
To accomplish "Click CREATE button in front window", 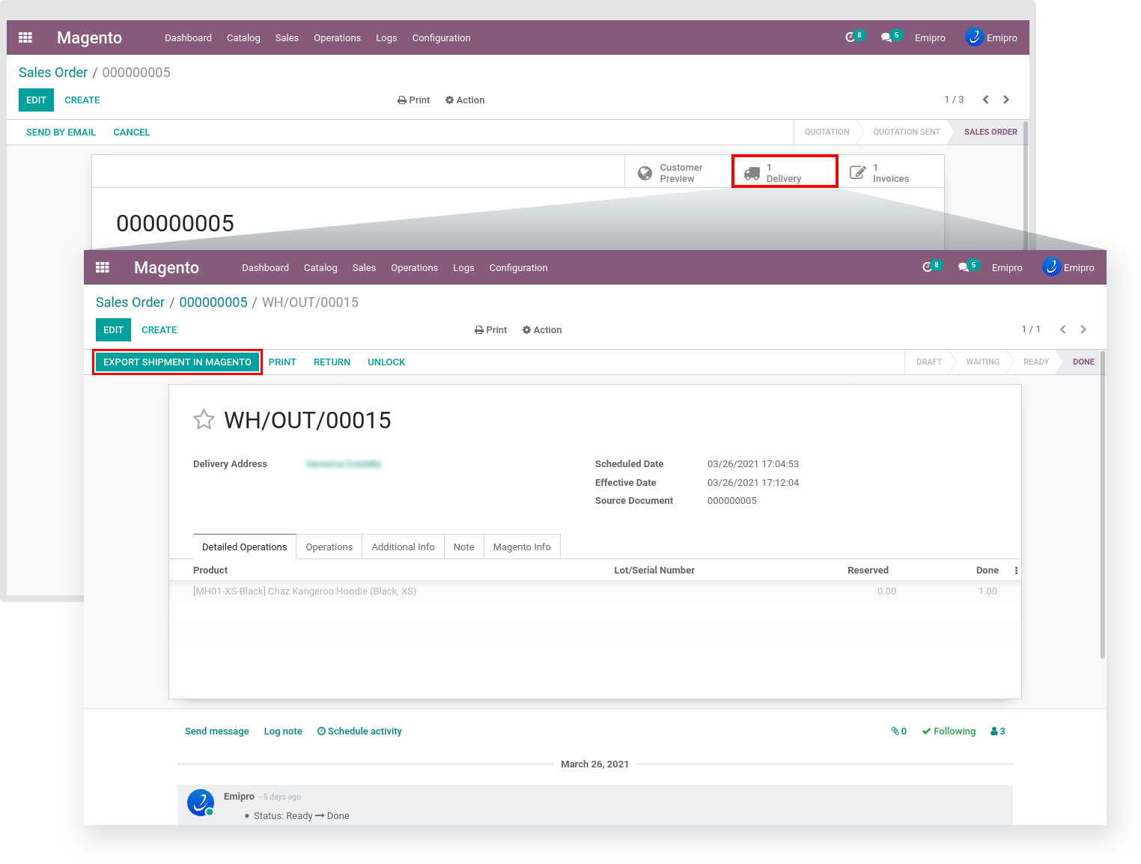I will coord(159,330).
